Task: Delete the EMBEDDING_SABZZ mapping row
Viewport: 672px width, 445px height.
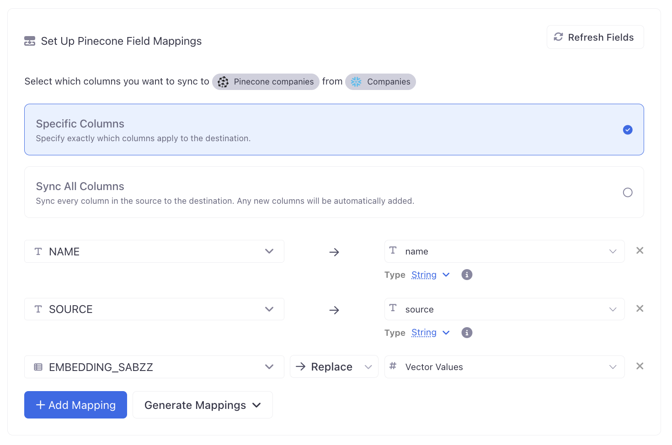Action: [640, 366]
